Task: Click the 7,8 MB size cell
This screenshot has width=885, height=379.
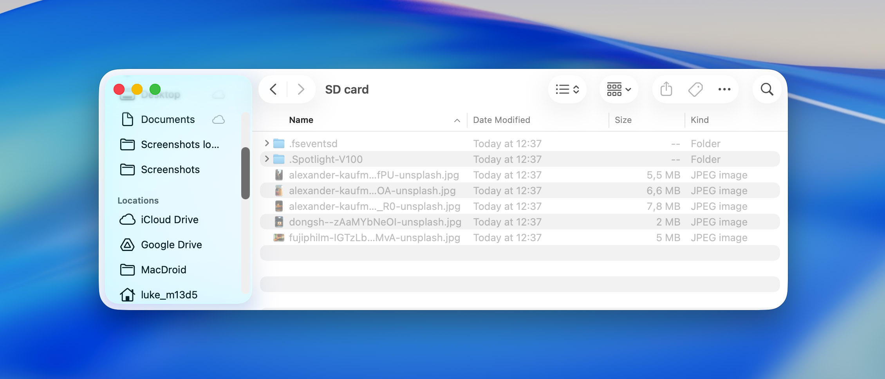Action: pyautogui.click(x=663, y=206)
